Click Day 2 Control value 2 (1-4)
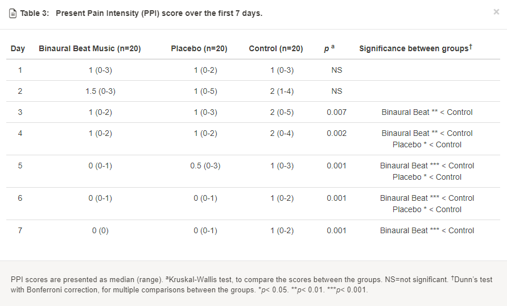 tap(282, 91)
